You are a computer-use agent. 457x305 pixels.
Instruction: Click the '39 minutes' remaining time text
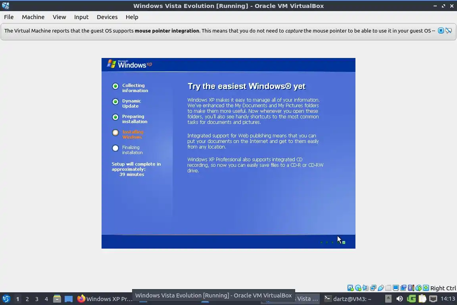[x=132, y=174]
